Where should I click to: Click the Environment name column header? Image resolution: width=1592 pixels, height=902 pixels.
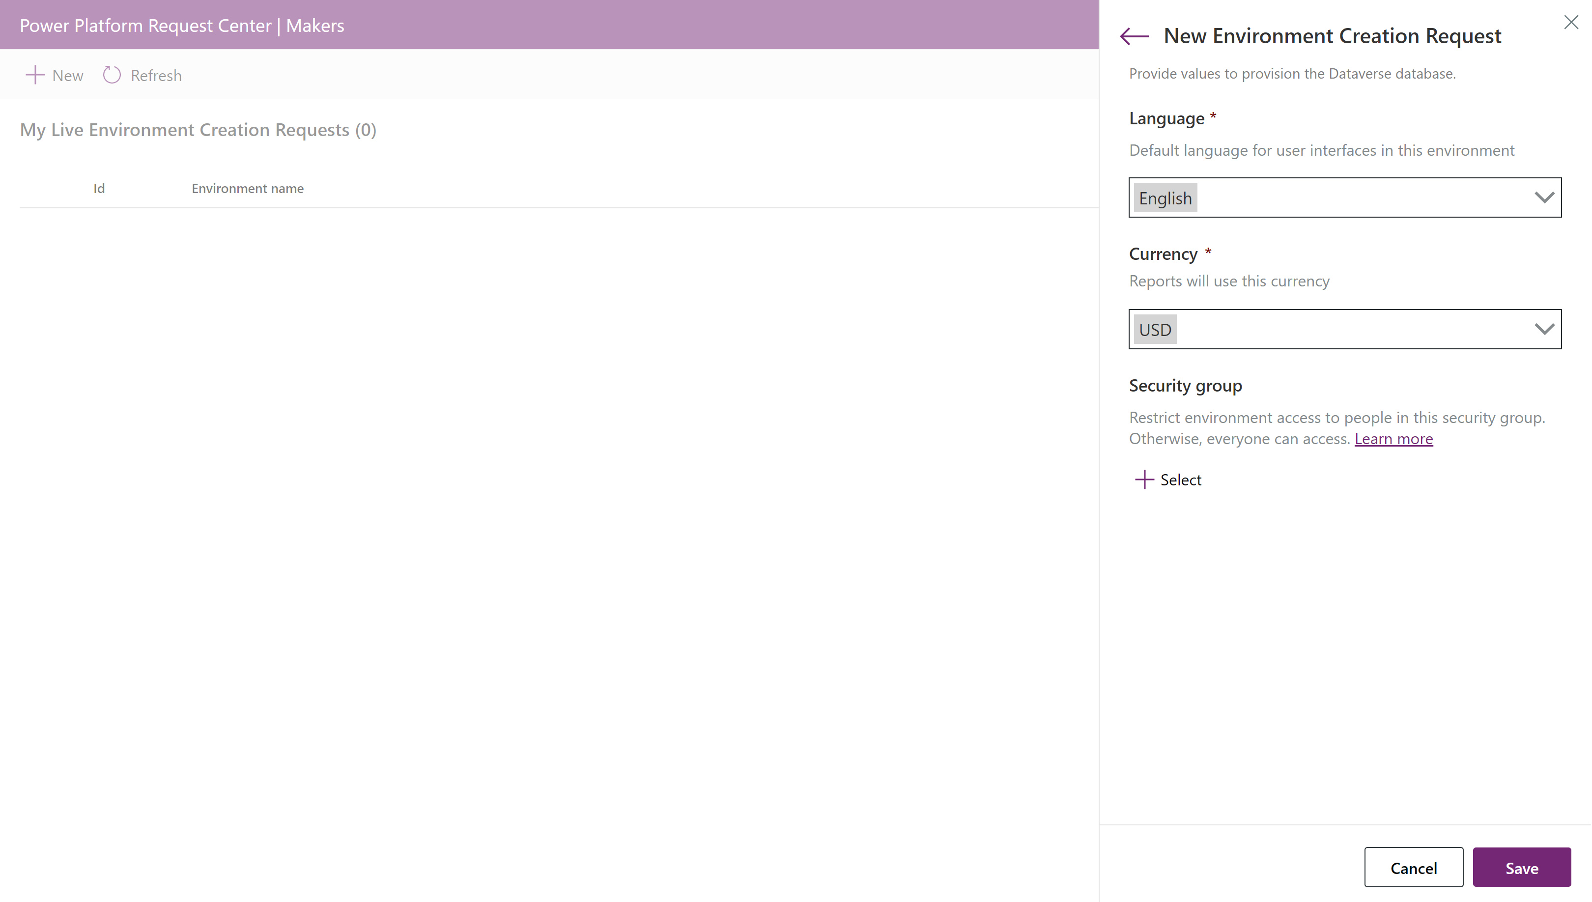[x=247, y=187]
